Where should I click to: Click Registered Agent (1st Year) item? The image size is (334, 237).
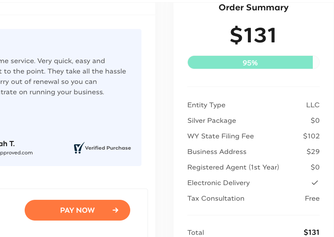pos(233,167)
